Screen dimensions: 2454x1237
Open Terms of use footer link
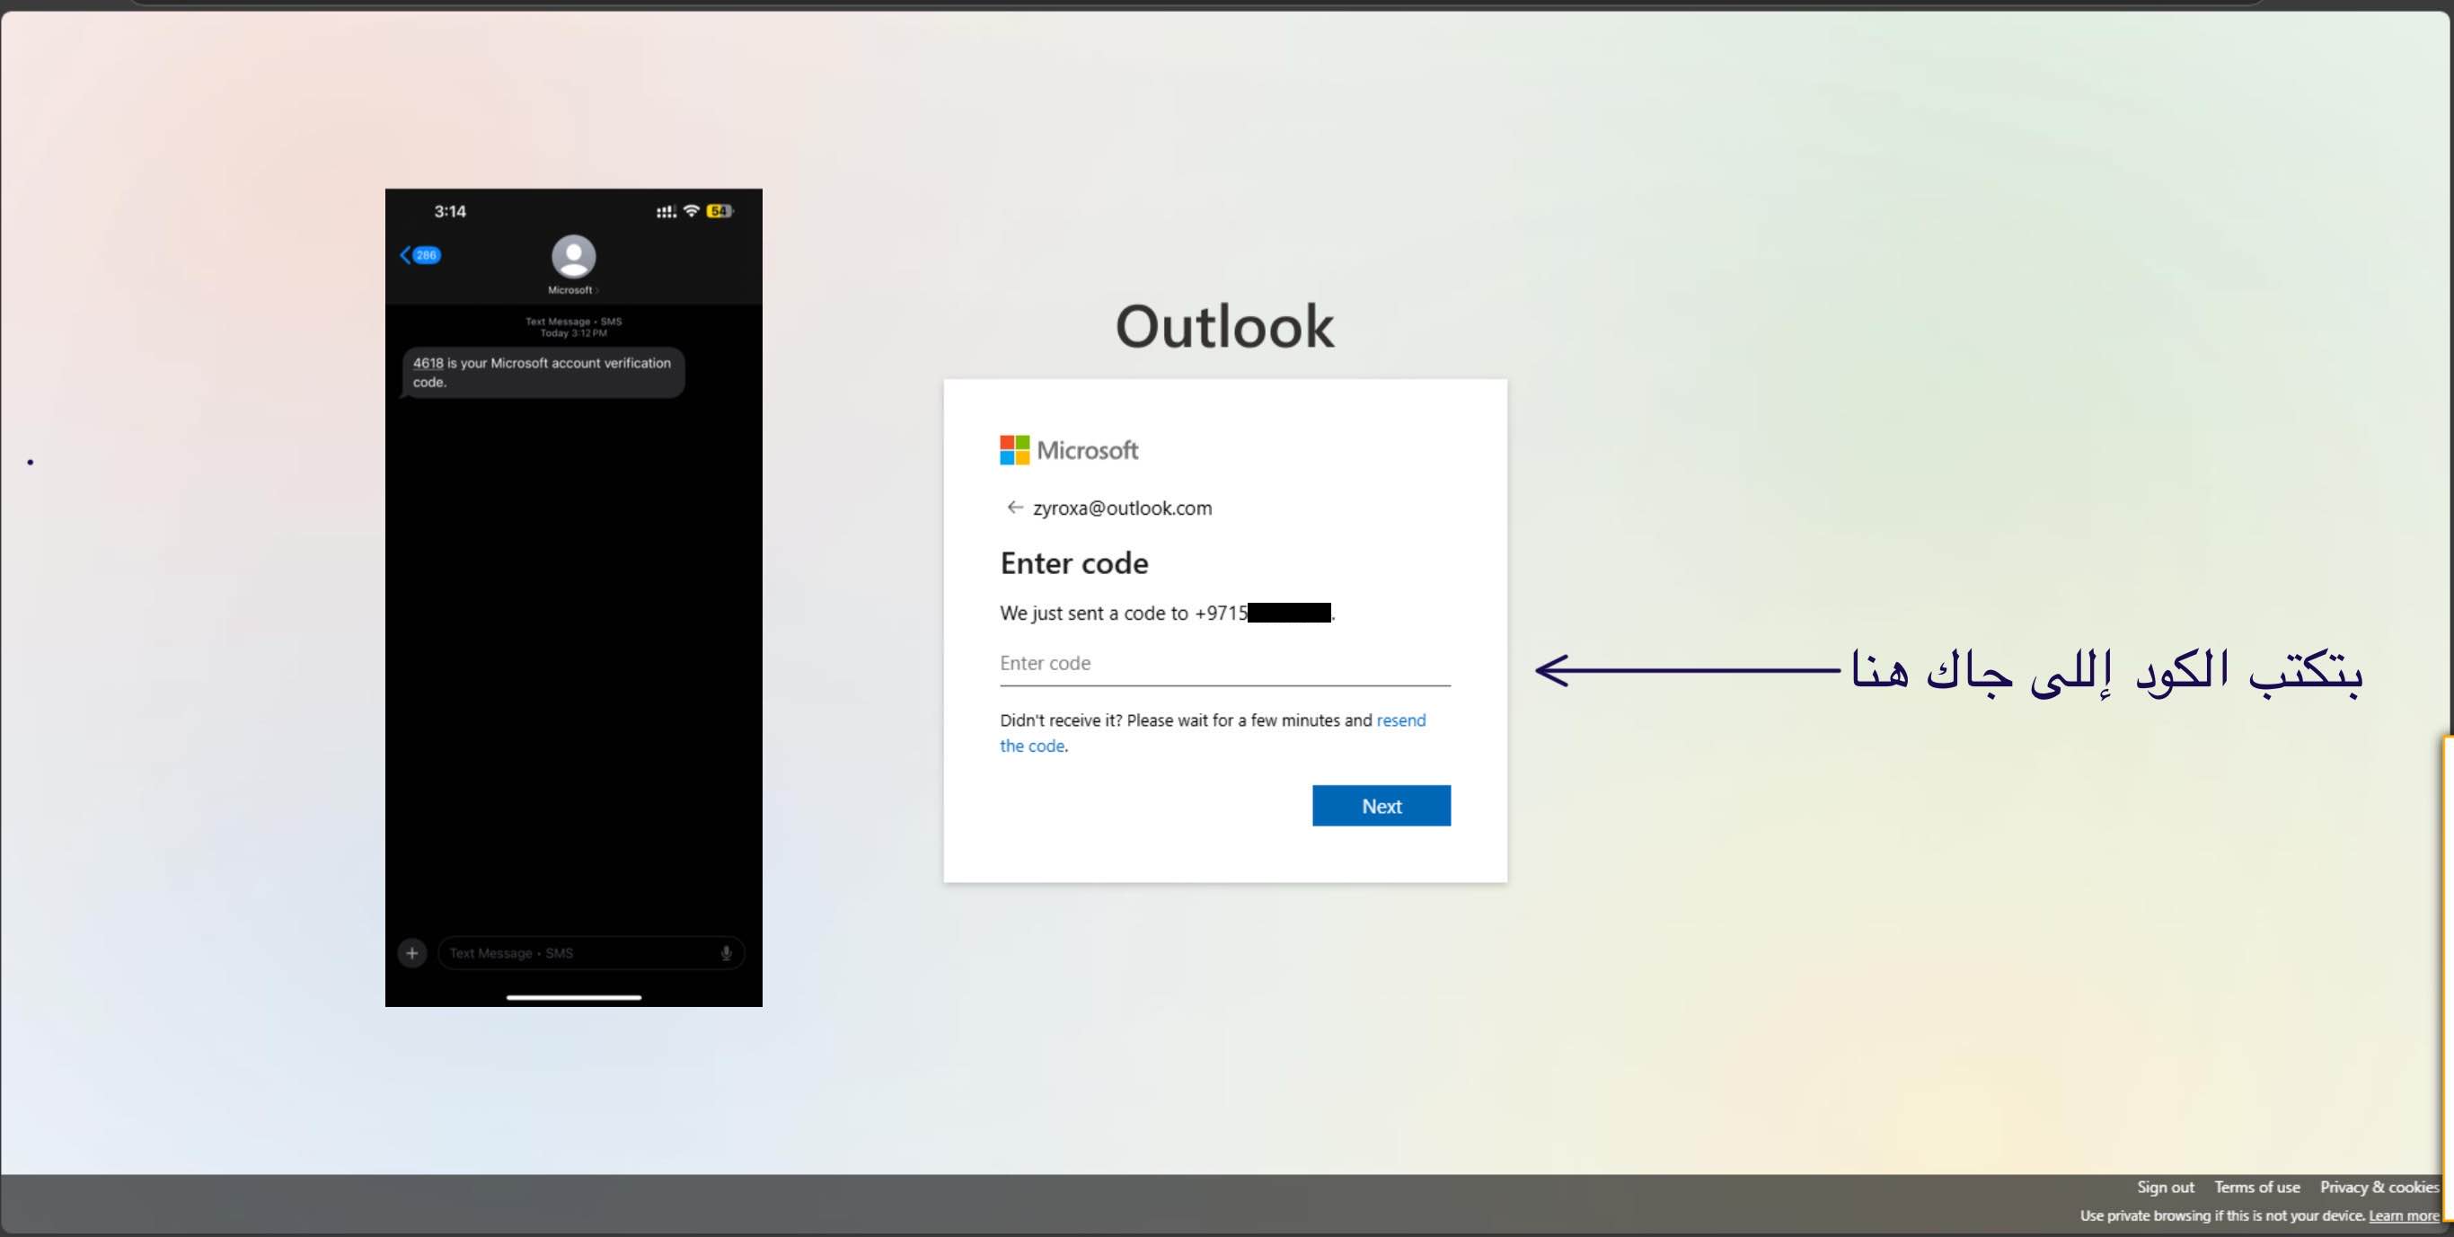tap(2255, 1187)
